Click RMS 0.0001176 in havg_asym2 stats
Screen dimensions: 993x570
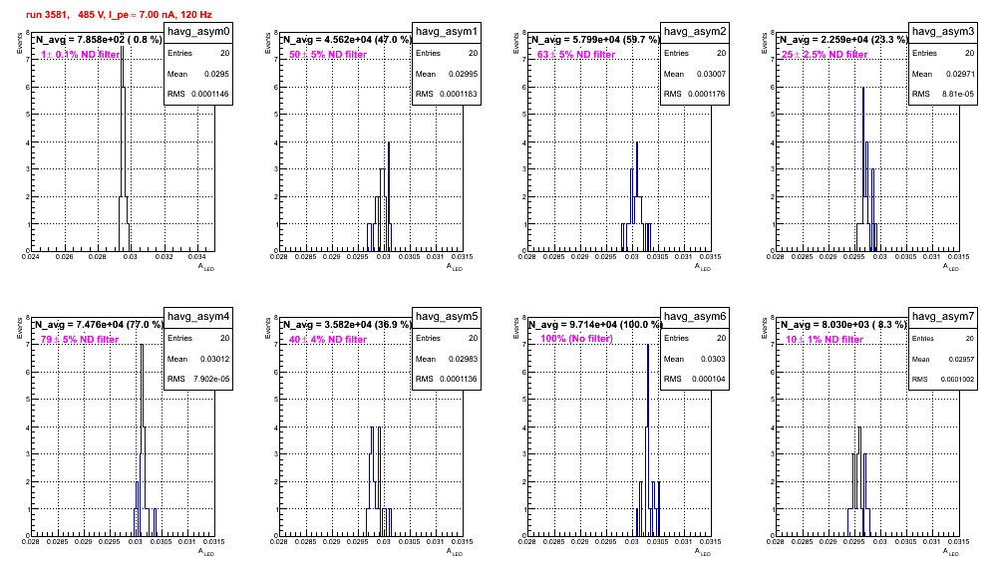click(695, 94)
